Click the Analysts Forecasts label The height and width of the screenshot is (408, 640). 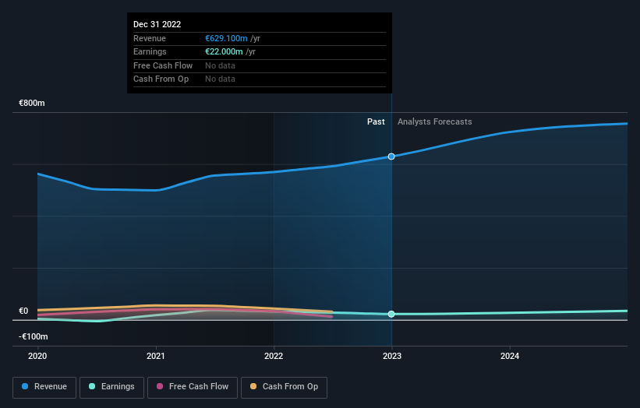coord(435,121)
